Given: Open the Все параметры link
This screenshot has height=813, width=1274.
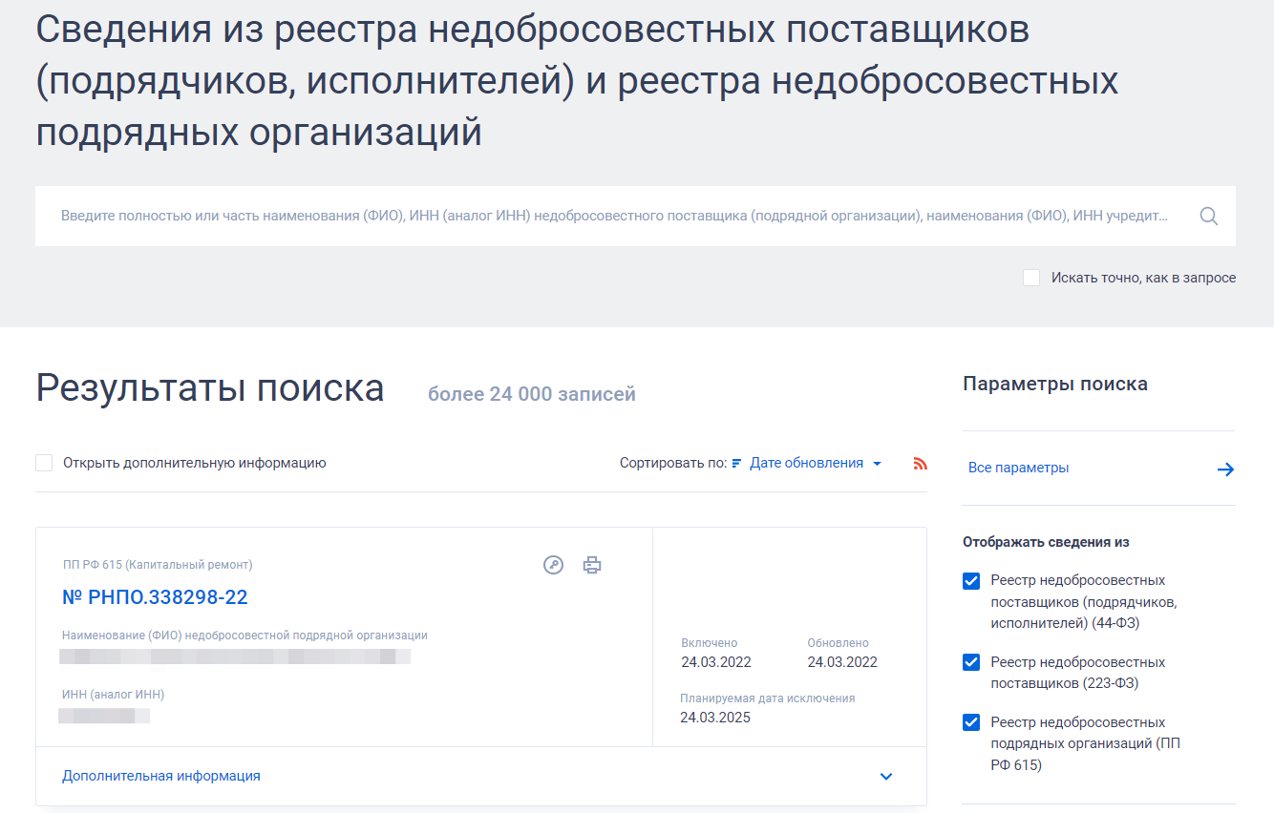Looking at the screenshot, I should pyautogui.click(x=1018, y=468).
